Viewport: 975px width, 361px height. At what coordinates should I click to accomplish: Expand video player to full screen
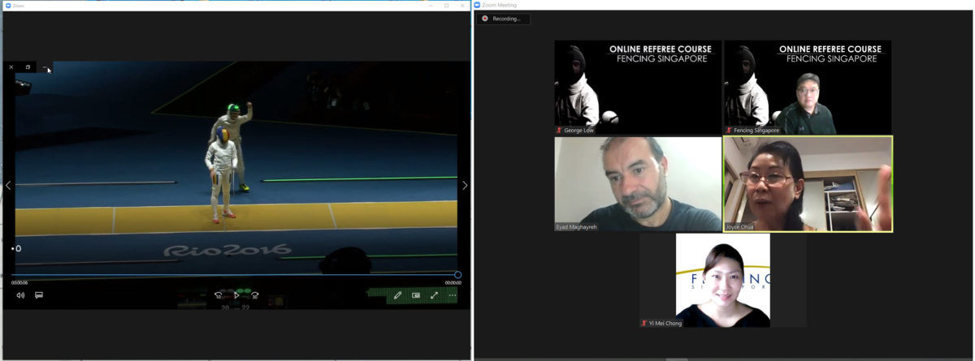[434, 295]
